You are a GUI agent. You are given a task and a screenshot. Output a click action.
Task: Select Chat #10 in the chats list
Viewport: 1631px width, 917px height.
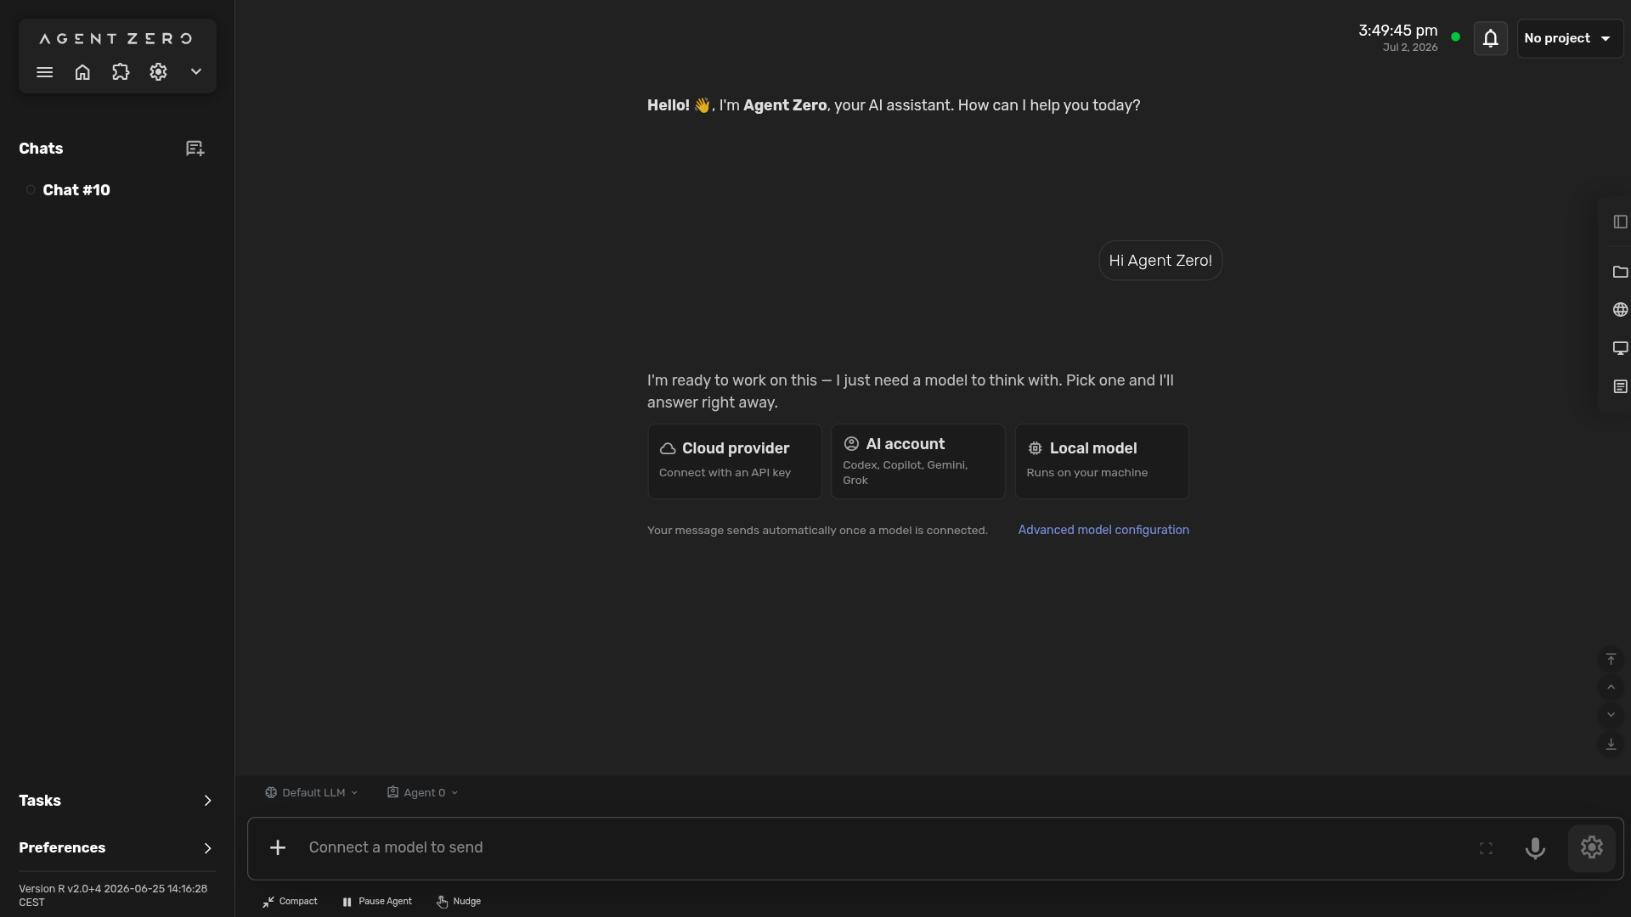tap(76, 190)
